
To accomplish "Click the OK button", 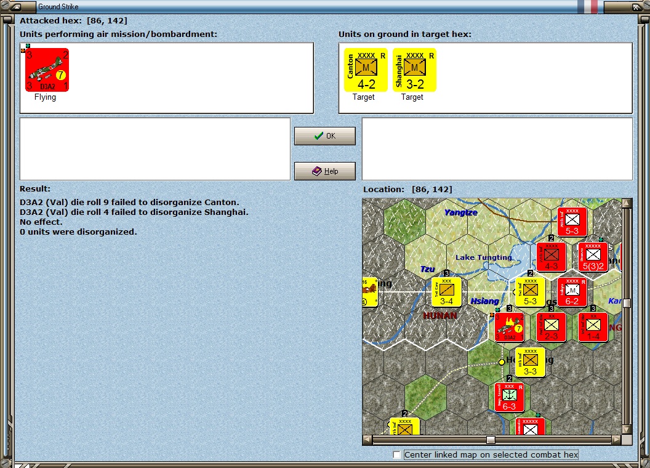I will 324,136.
